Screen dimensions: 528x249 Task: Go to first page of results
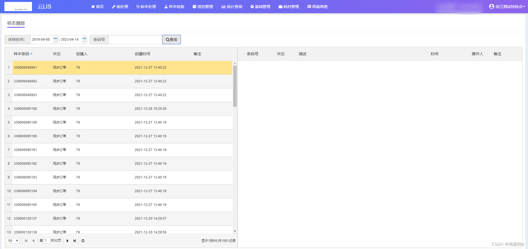[26, 241]
